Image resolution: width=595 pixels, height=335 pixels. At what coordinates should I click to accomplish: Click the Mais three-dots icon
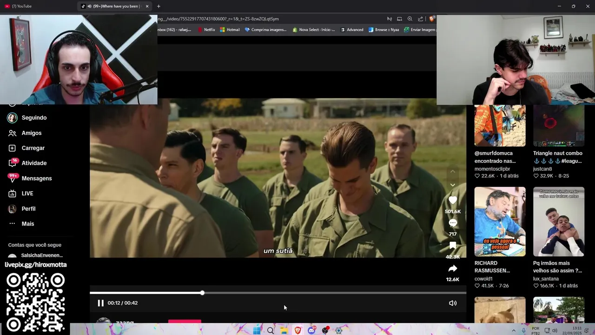click(x=13, y=224)
